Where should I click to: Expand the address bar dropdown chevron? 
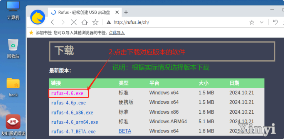click(262, 22)
